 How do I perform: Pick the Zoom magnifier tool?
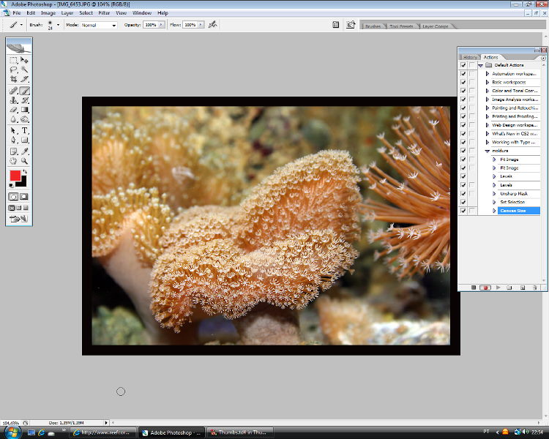click(x=24, y=160)
